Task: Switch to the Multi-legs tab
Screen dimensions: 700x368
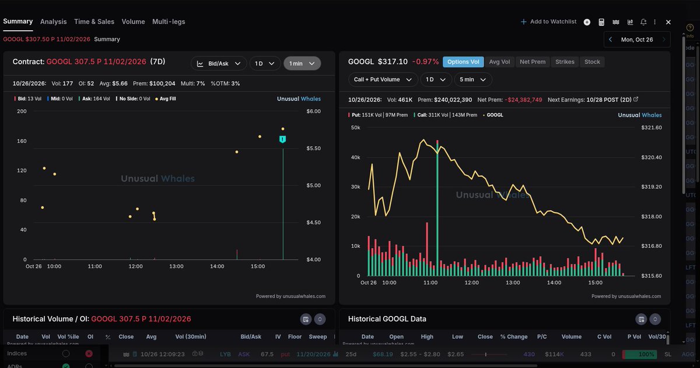Action: pos(169,22)
